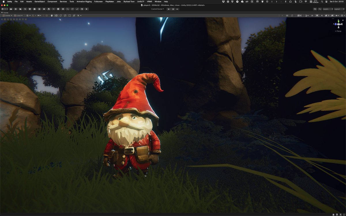
Task: Open the snap increment settings dropdown
Action: pos(39,16)
